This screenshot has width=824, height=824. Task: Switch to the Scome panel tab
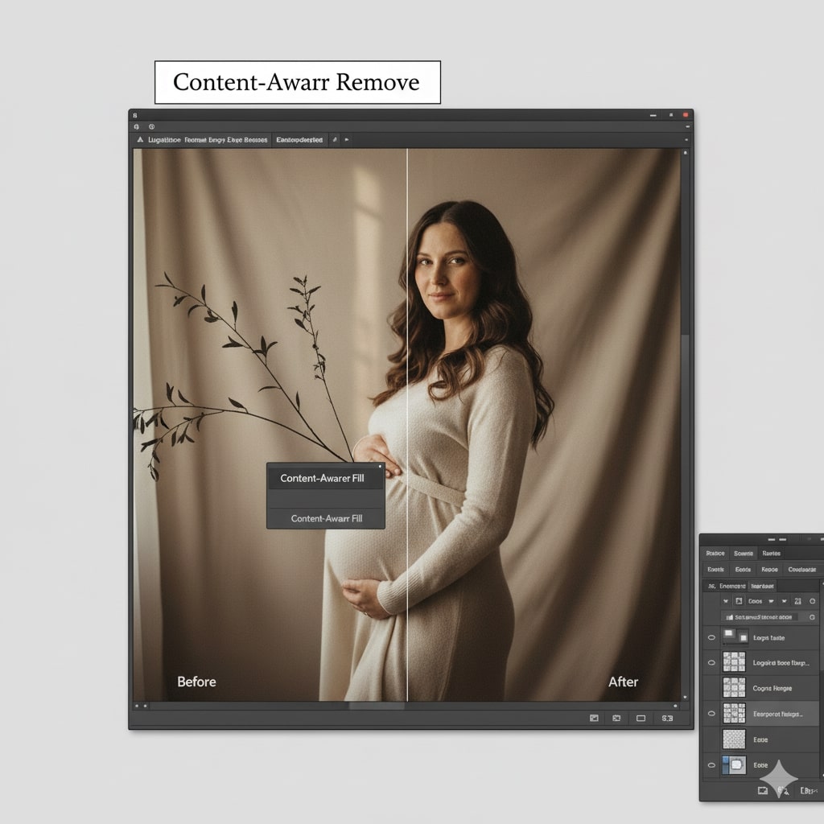pos(743,554)
